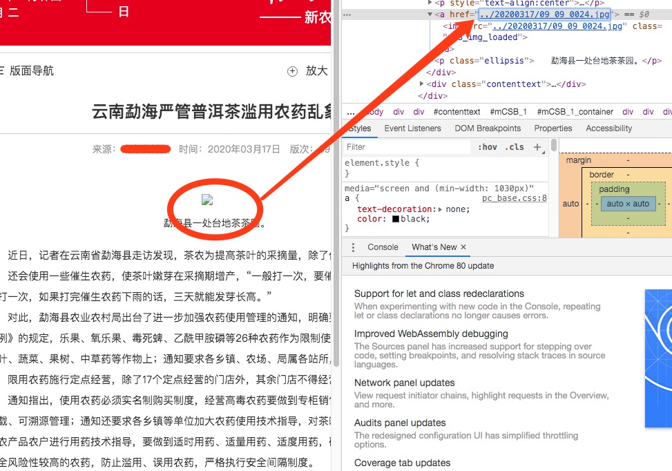Collapse the a href element node
The image size is (672, 471).
tap(430, 15)
